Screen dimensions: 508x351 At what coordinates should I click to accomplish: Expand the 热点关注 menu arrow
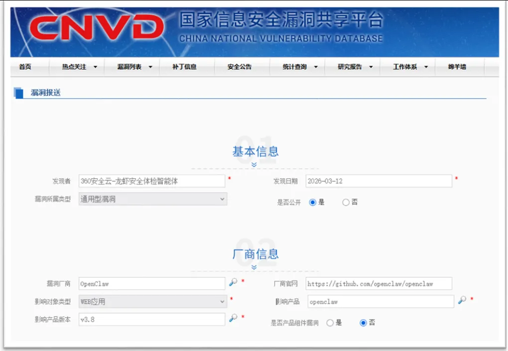pyautogui.click(x=95, y=67)
